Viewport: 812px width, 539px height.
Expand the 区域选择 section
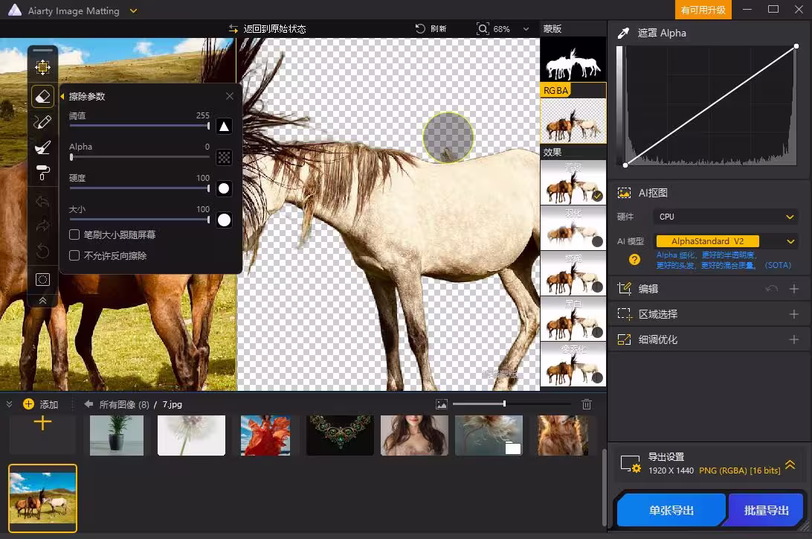pyautogui.click(x=793, y=314)
